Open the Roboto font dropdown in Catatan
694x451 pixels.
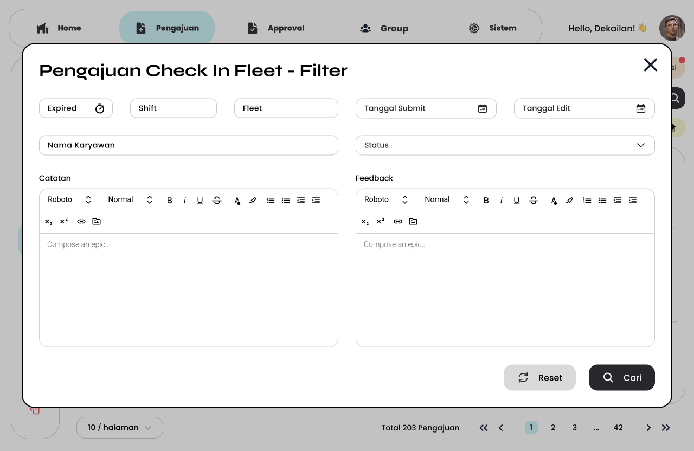click(69, 200)
